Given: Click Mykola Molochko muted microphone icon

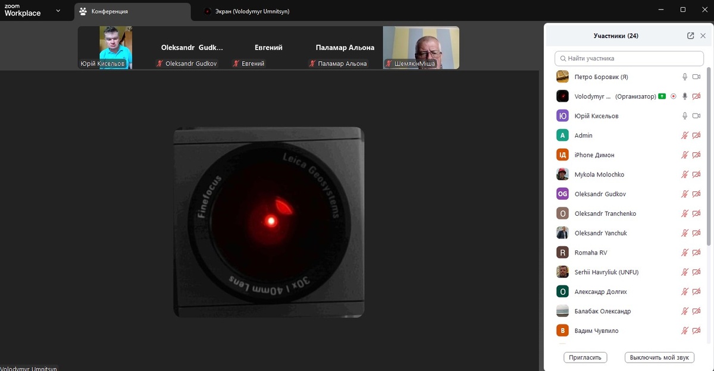Looking at the screenshot, I should click(x=685, y=175).
